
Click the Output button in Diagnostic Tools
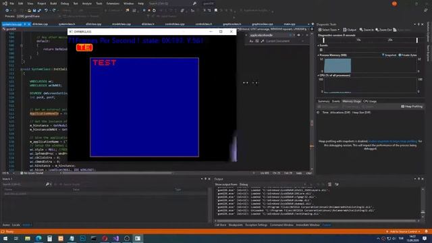coord(350,30)
